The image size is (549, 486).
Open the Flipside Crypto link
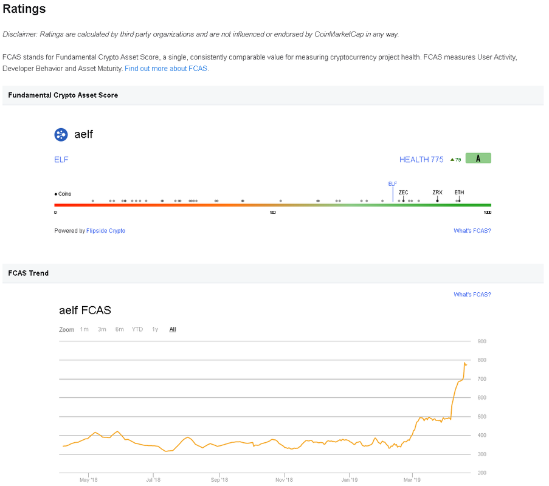[x=106, y=231]
